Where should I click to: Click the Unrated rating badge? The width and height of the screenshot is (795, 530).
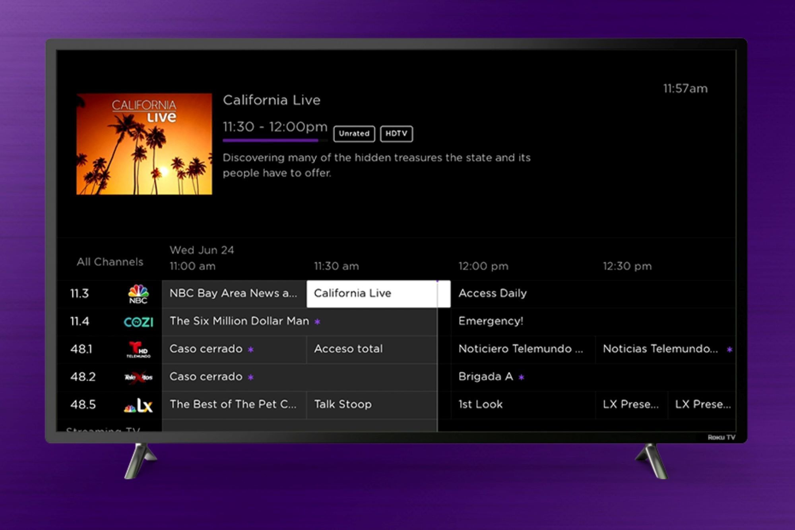[354, 133]
